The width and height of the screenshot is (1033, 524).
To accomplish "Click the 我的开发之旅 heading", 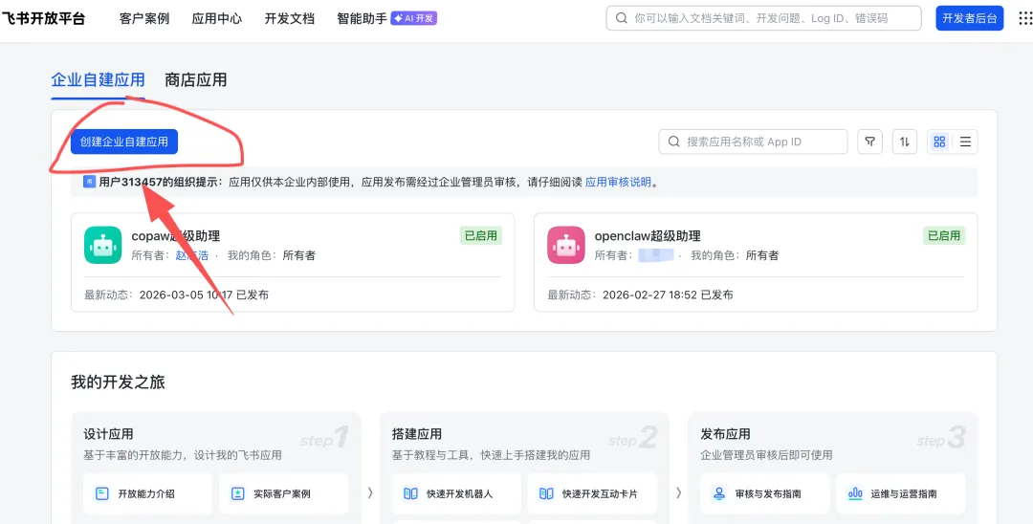I will (118, 382).
